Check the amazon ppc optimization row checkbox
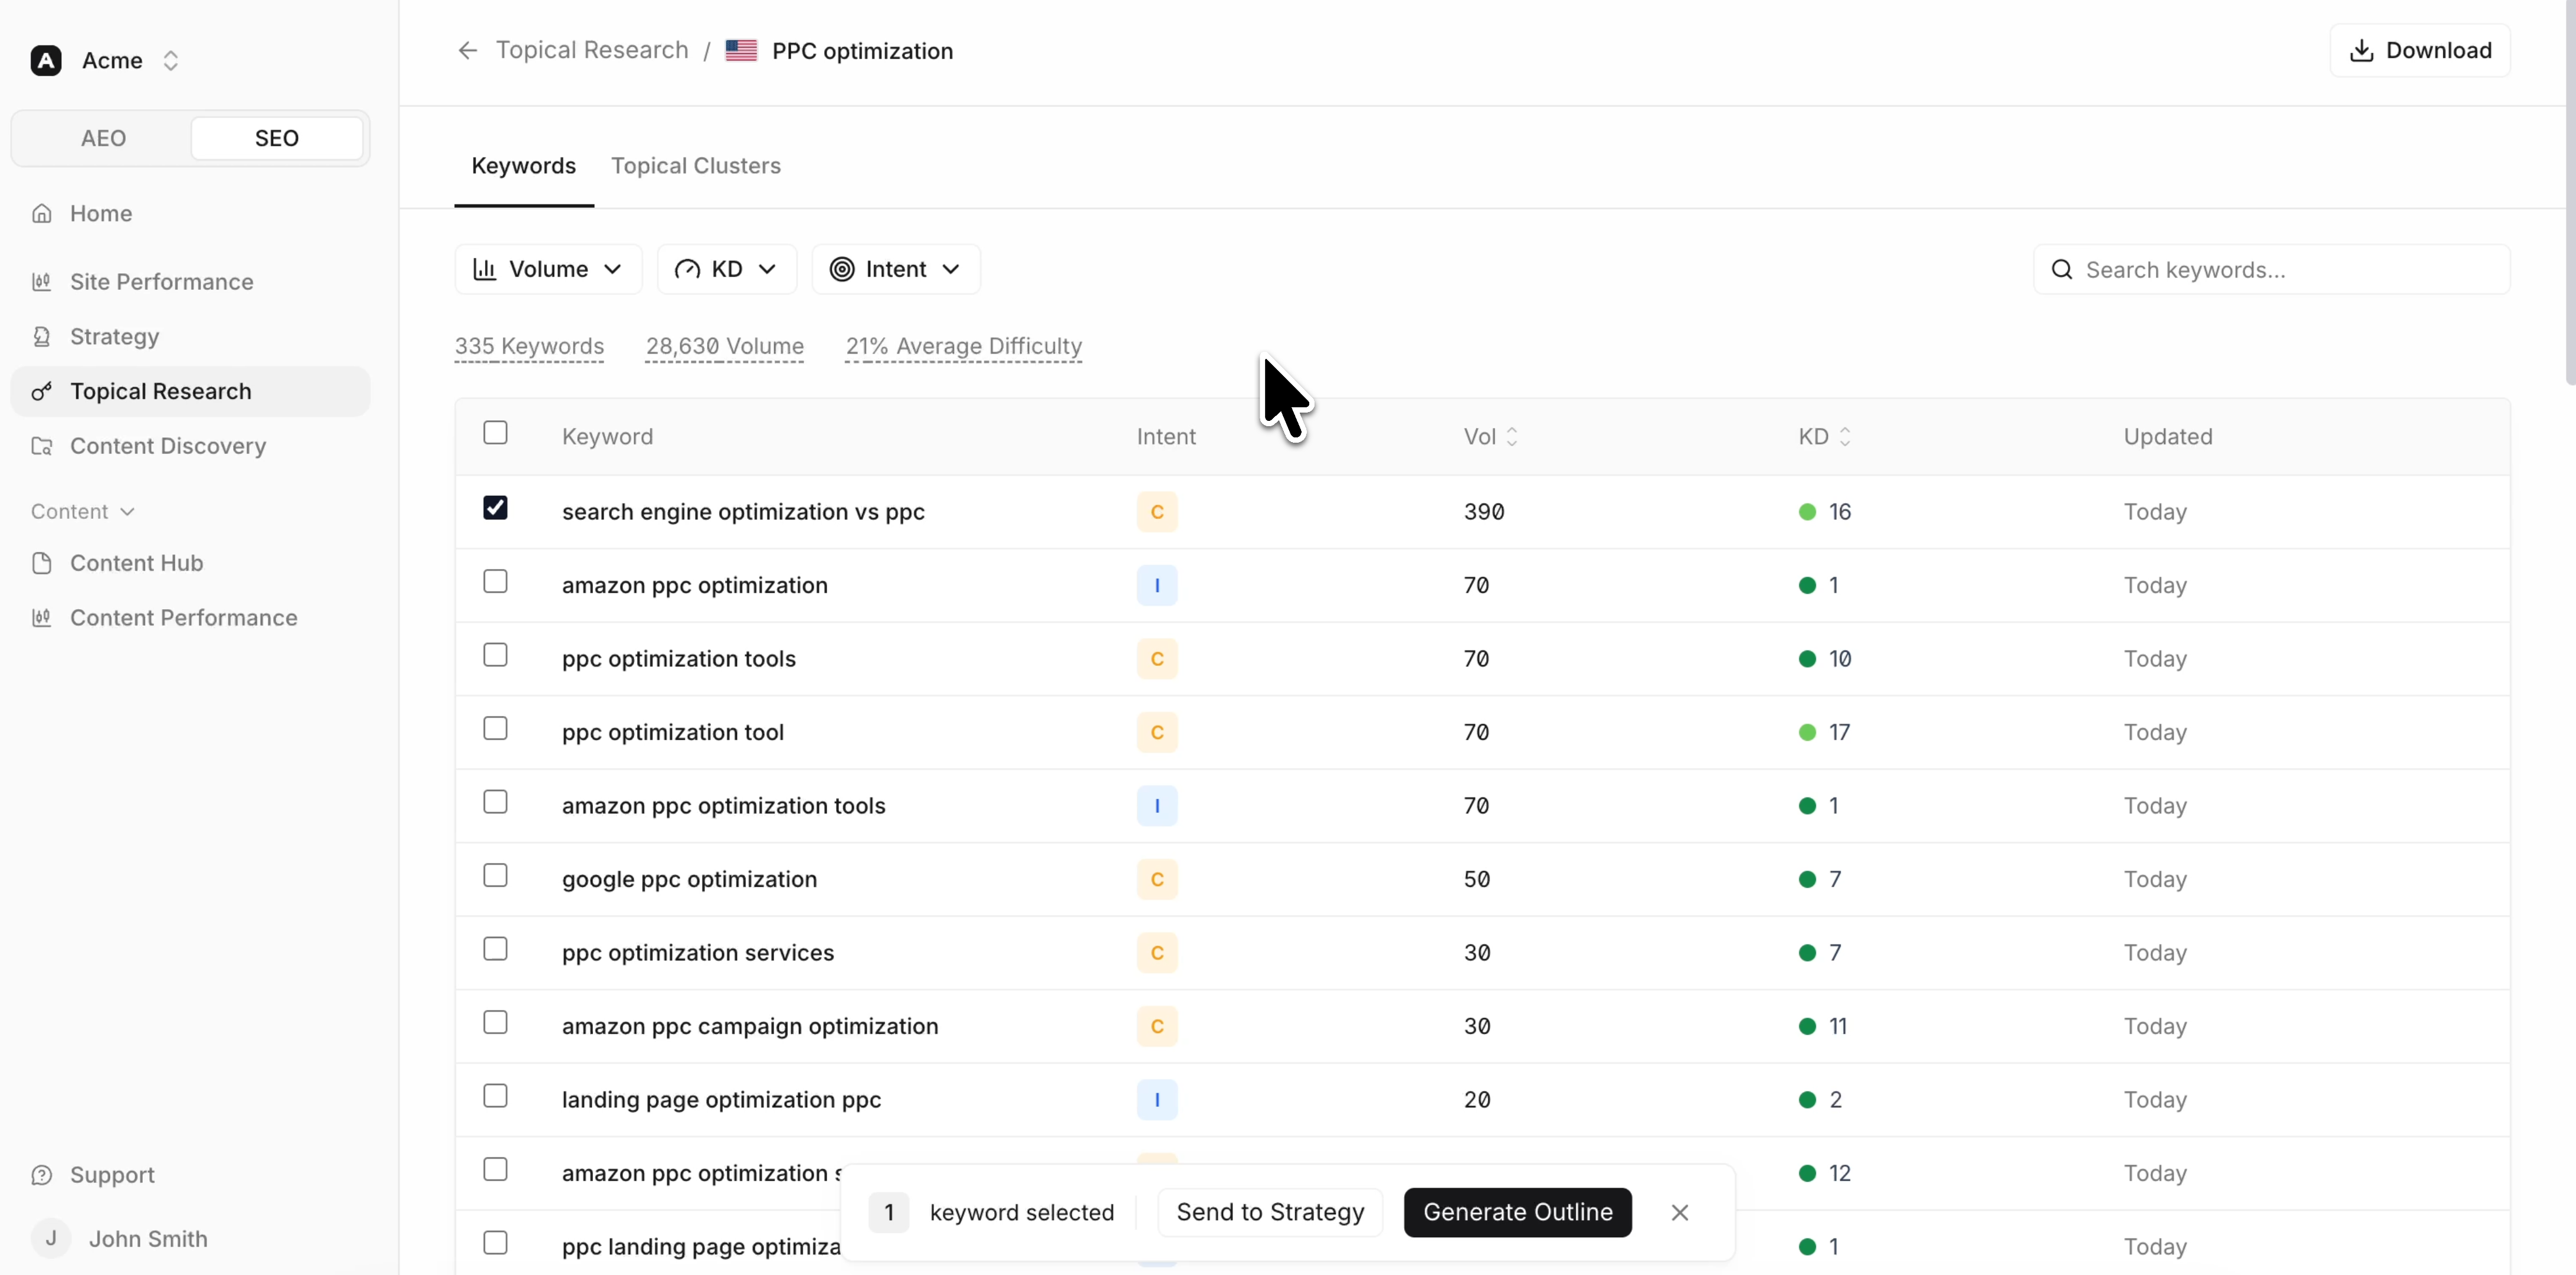2576x1275 pixels. [x=495, y=581]
